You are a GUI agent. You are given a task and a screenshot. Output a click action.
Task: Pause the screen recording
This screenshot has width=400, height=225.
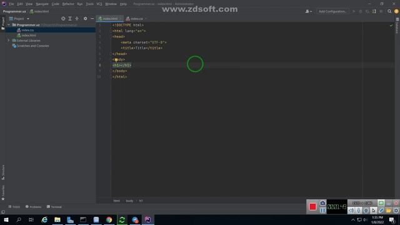pyautogui.click(x=322, y=211)
